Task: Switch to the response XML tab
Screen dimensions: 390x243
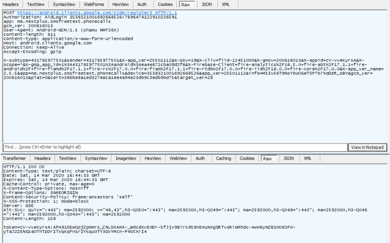Action: pos(308,158)
